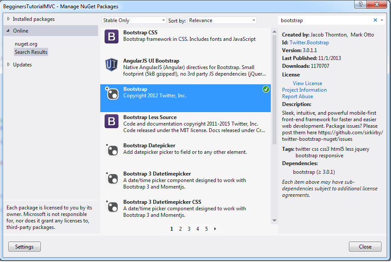
Task: Clear the bootstrap search text with X
Action: point(375,20)
